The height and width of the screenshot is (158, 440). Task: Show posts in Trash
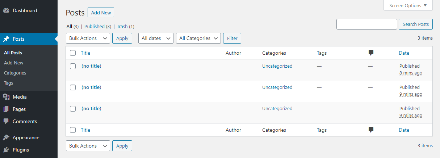(122, 27)
